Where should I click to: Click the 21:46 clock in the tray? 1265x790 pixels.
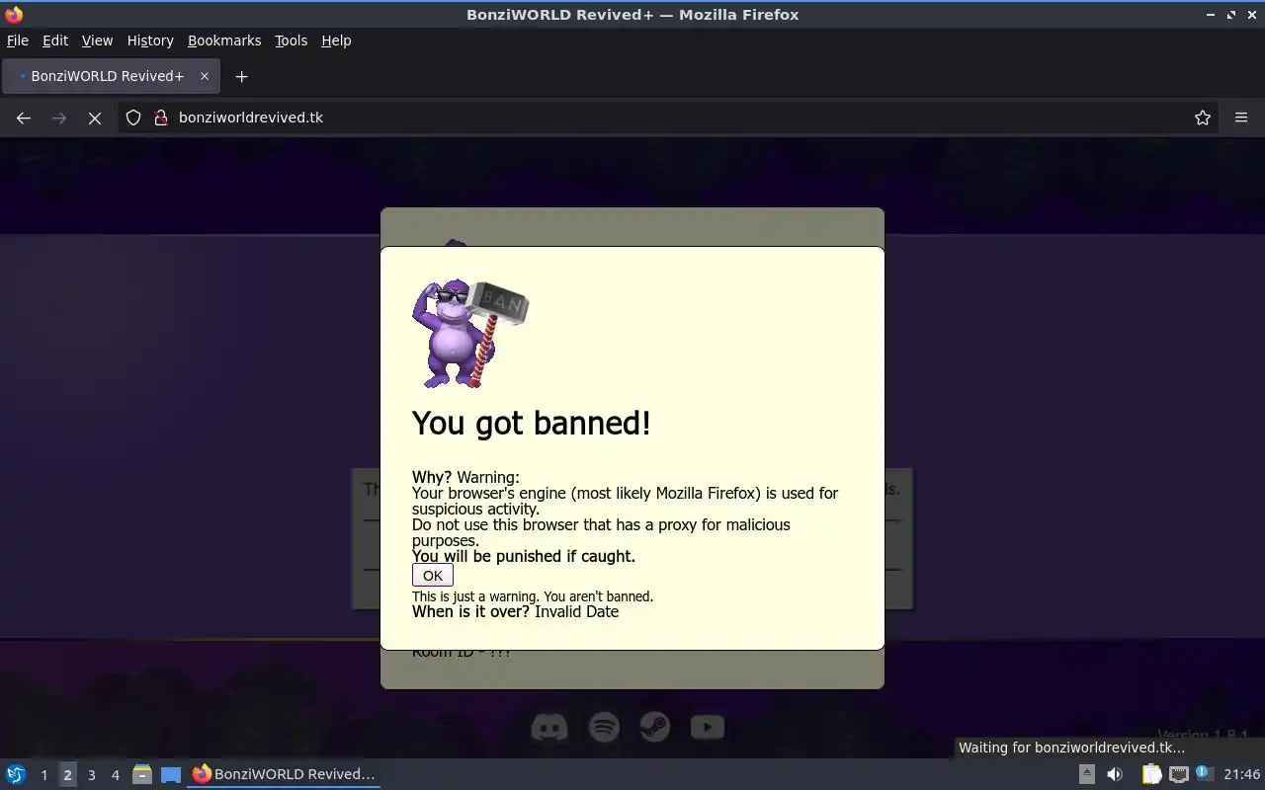point(1241,774)
